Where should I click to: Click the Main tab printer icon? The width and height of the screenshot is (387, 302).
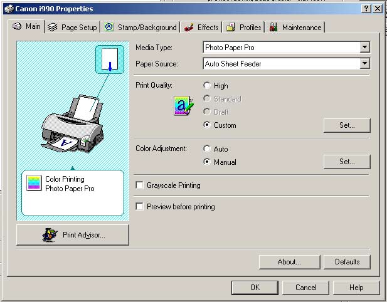coord(17,26)
